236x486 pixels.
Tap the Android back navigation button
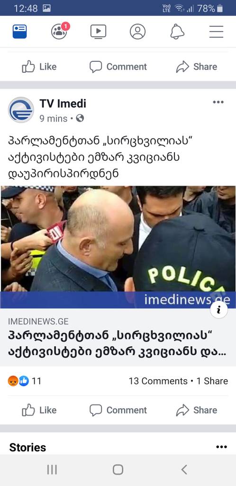pos(184,469)
